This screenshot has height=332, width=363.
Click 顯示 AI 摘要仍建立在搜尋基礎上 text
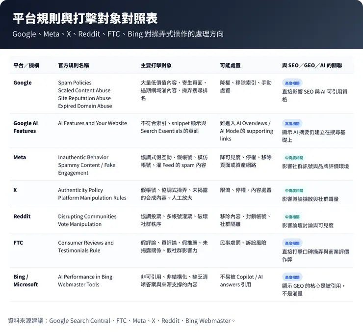[313, 136]
